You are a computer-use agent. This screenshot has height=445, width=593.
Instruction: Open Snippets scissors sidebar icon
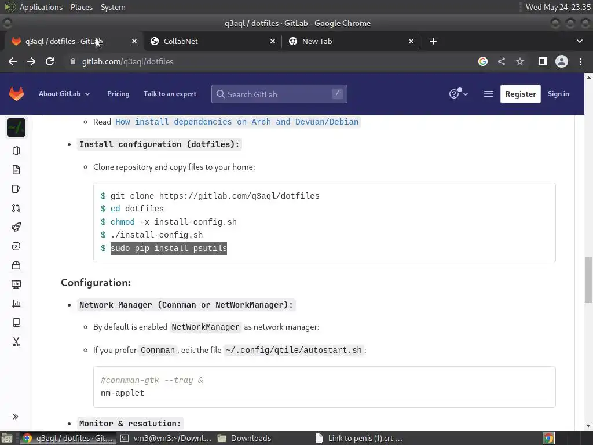[x=16, y=342]
